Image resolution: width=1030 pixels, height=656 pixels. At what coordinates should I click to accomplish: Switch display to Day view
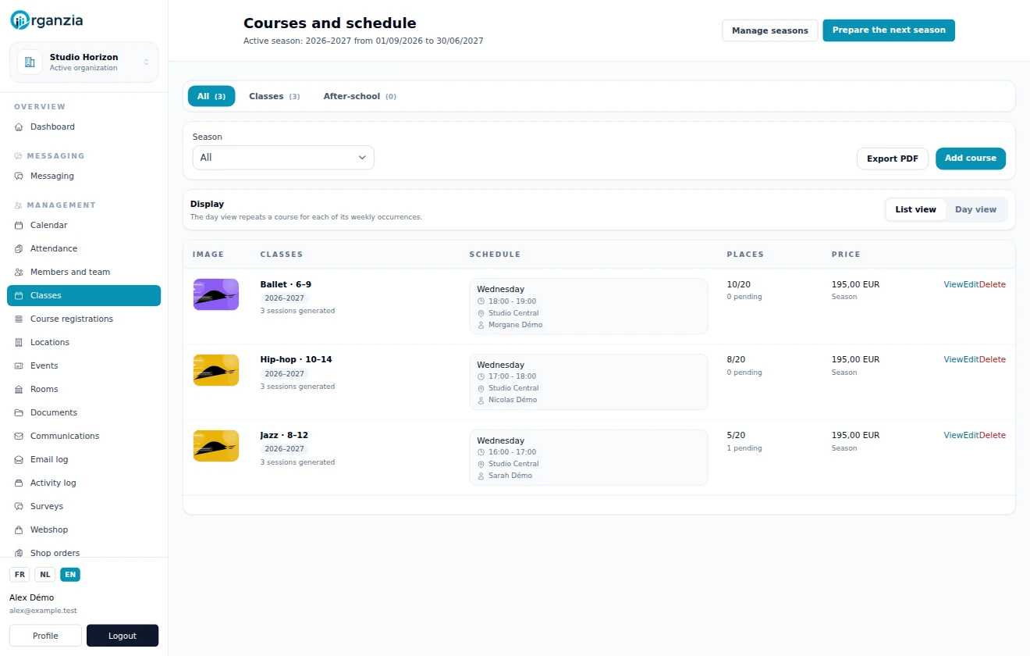tap(975, 209)
